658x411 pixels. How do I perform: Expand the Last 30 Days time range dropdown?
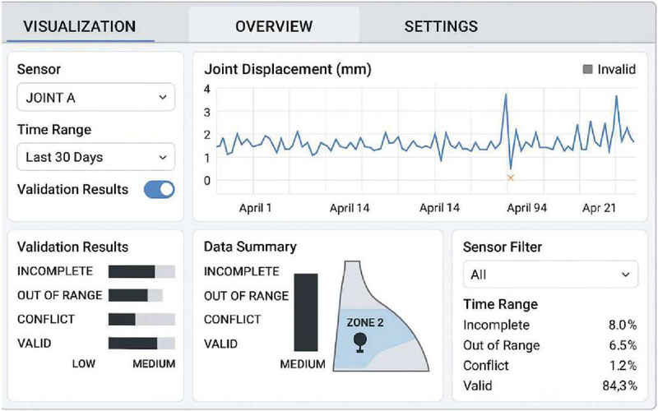(96, 156)
